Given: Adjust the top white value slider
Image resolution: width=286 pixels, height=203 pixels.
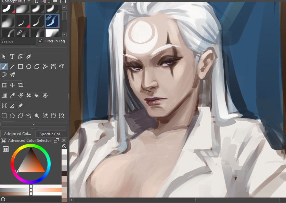Looking at the screenshot, I should click(31, 186).
